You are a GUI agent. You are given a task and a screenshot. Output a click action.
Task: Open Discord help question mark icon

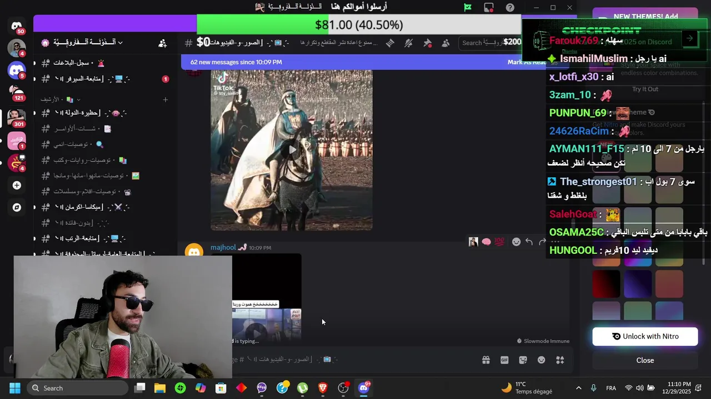click(x=510, y=7)
